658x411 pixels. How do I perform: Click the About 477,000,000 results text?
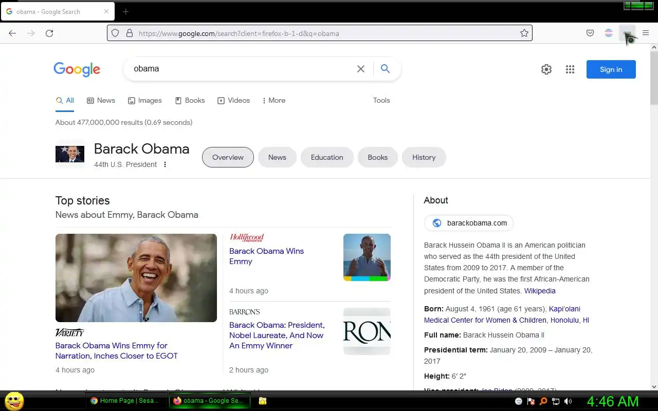pos(124,122)
